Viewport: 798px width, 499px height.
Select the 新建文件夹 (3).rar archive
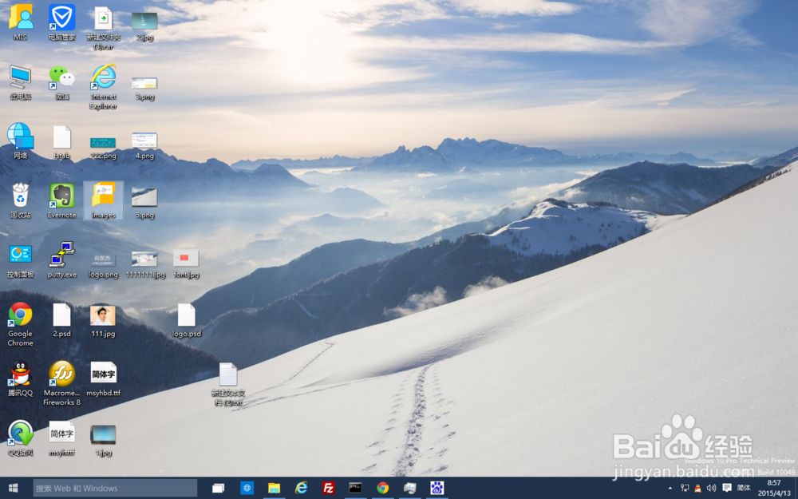click(103, 27)
